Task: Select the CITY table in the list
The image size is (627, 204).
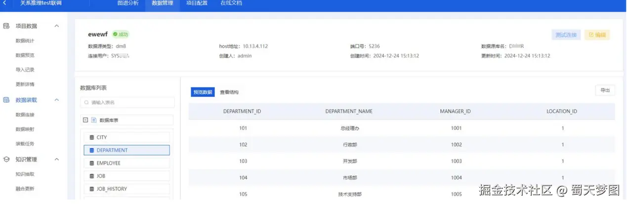Action: point(127,137)
